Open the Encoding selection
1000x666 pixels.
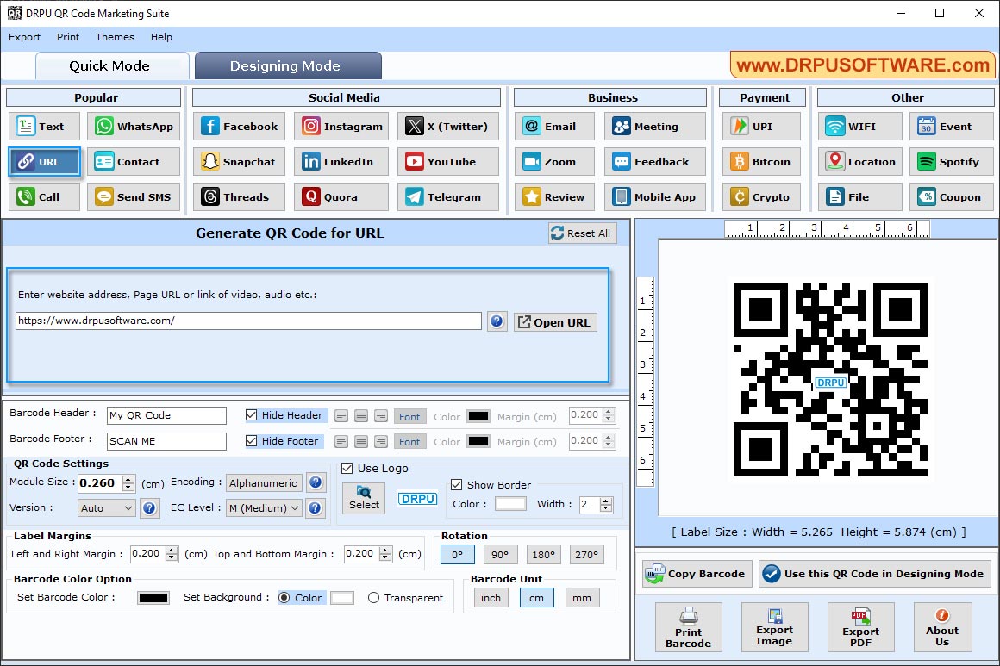[263, 482]
